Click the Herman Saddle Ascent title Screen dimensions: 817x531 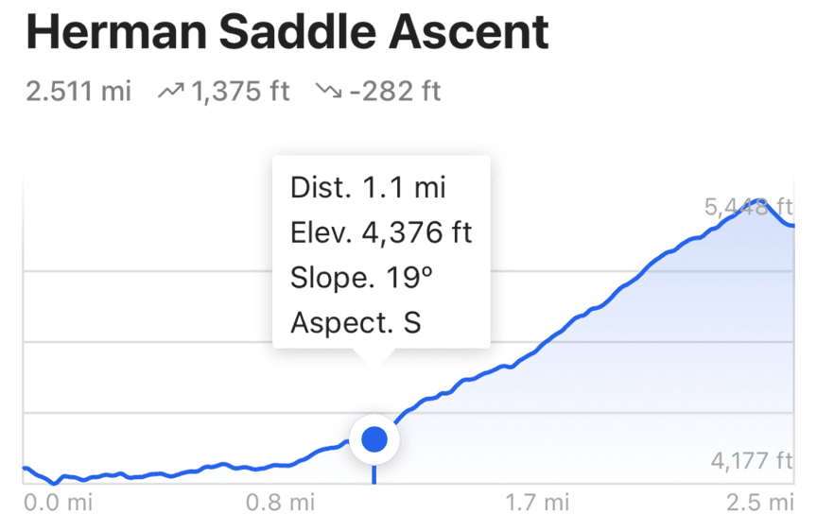coord(287,34)
